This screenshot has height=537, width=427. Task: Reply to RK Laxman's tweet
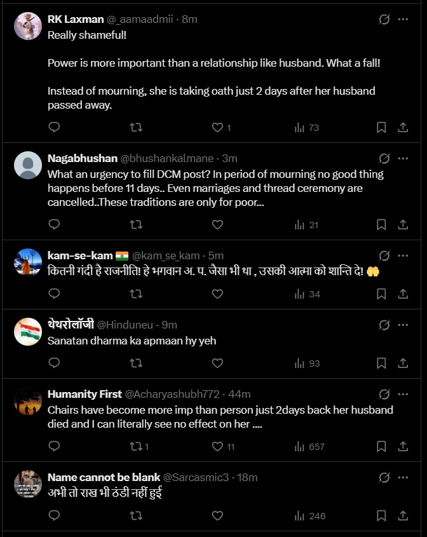pos(55,128)
